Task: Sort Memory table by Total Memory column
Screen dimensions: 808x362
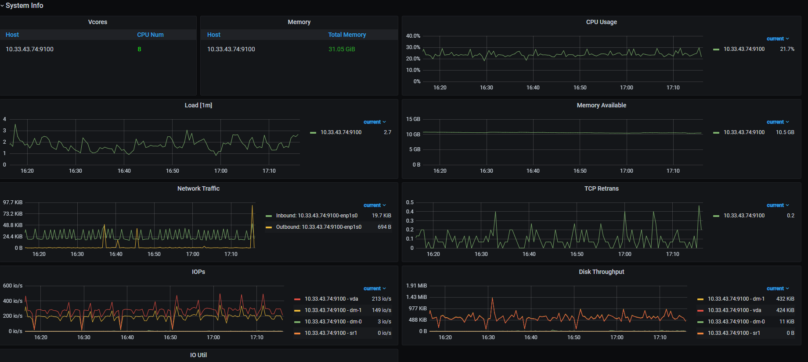Action: [346, 35]
